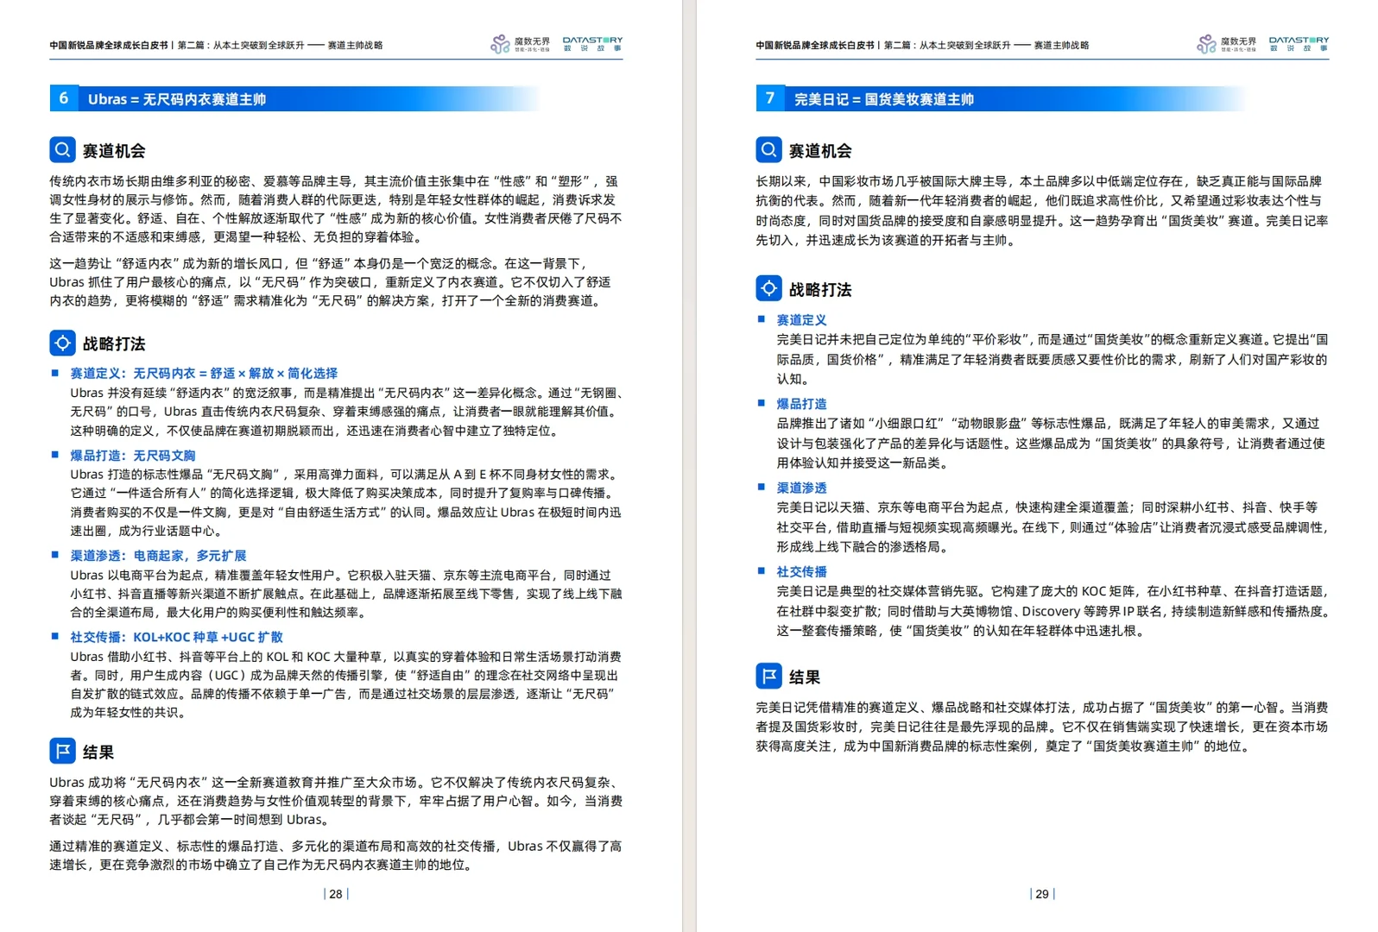Click the magnifier icon beside 赛道机会 on Ubras page
This screenshot has width=1378, height=932.
coord(63,150)
